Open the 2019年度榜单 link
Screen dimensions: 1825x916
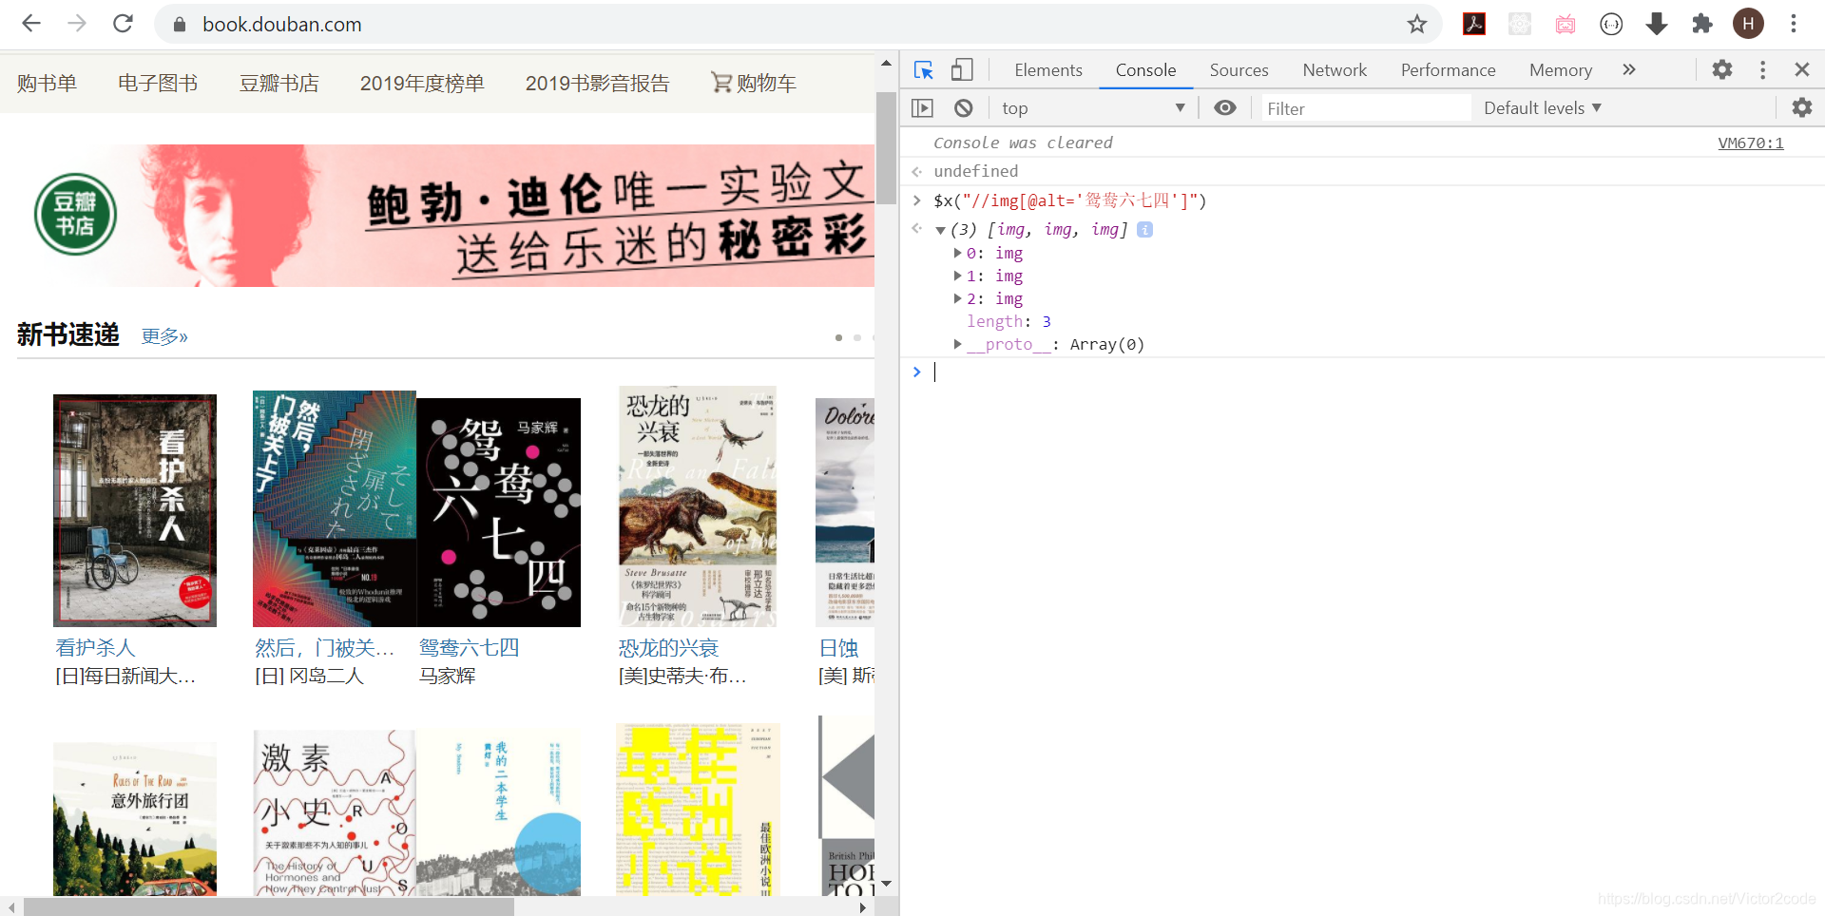click(x=422, y=84)
